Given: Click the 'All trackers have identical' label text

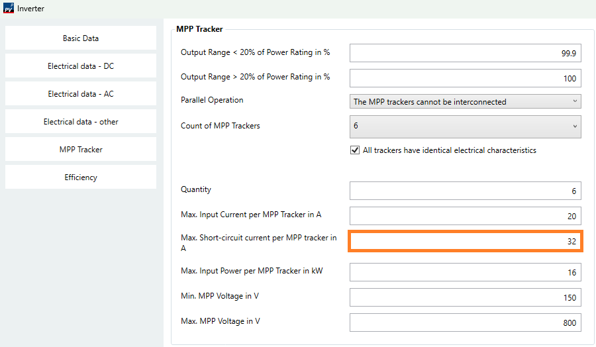Looking at the screenshot, I should [x=449, y=150].
